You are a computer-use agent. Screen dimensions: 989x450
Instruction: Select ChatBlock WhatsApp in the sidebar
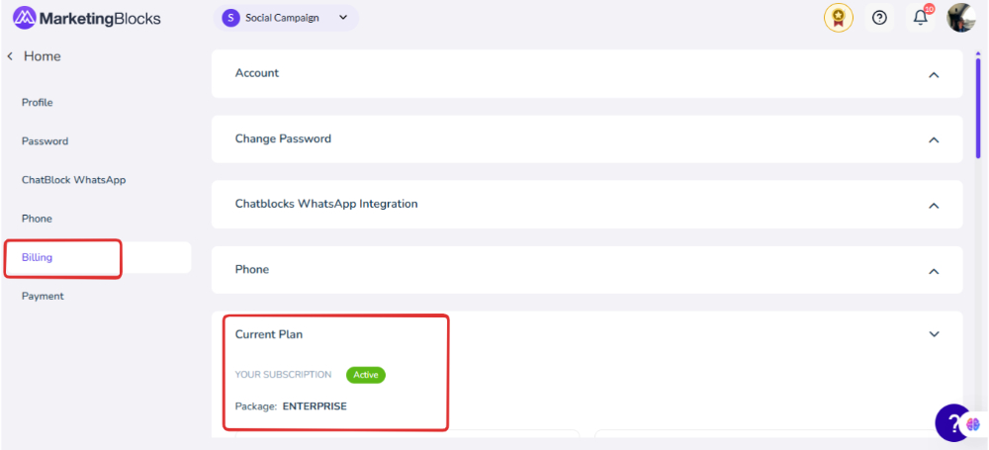click(74, 180)
